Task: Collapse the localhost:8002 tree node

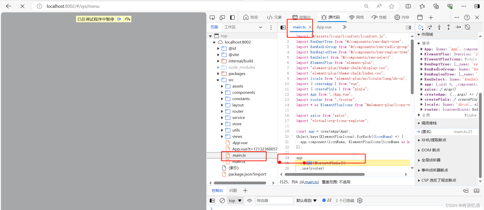Action: point(214,42)
